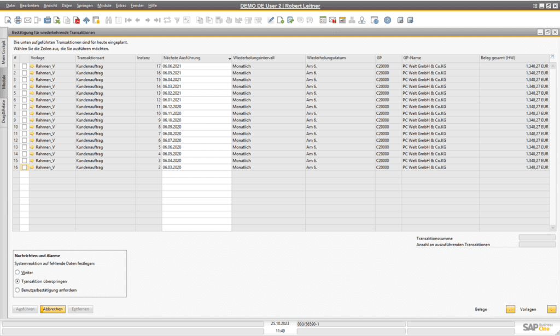The image size is (560, 336).
Task: Tick the checkbox for instance 16 row
Action: 24,73
